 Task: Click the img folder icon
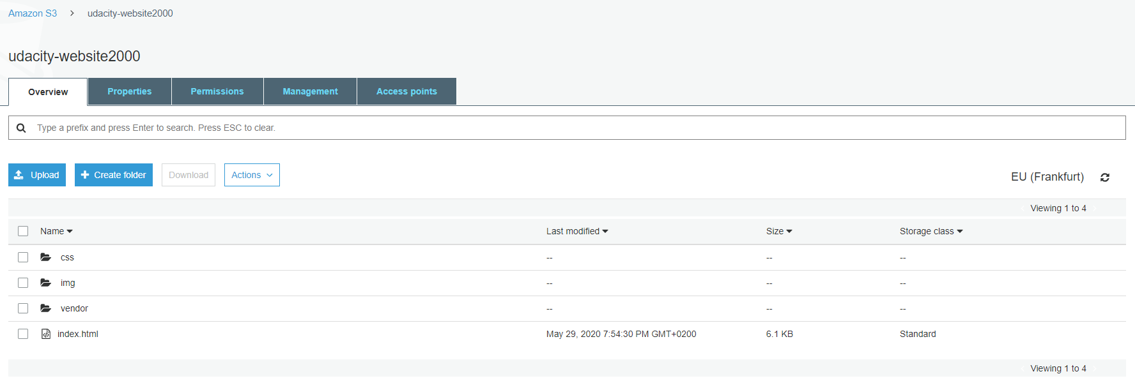point(46,283)
